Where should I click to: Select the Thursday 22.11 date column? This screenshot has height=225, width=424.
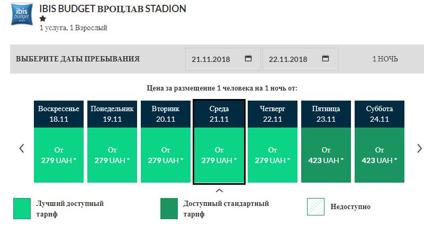[x=273, y=114]
